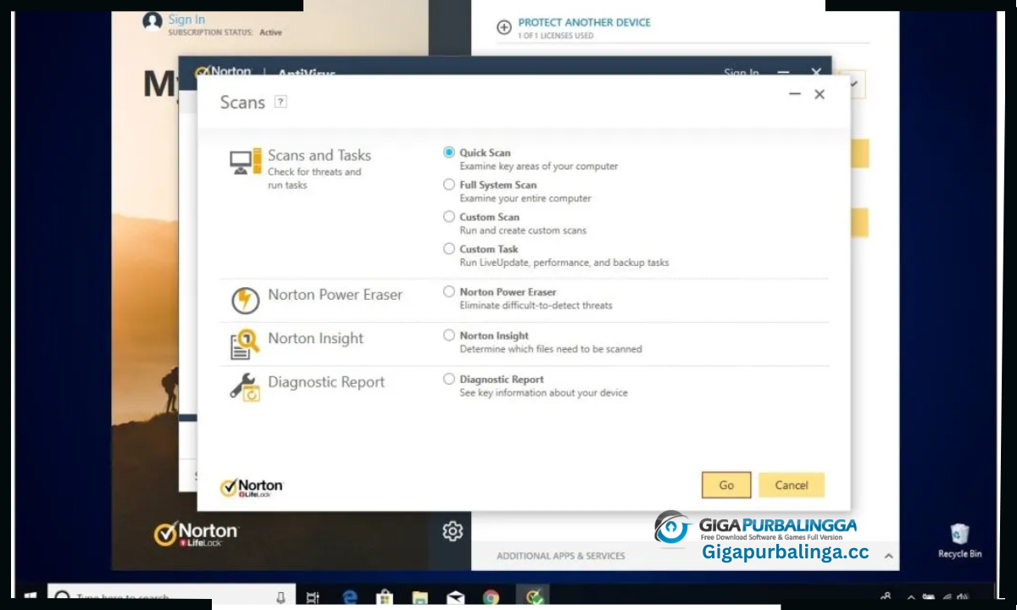Click the 'Scans and Tasks' heading text

click(320, 155)
